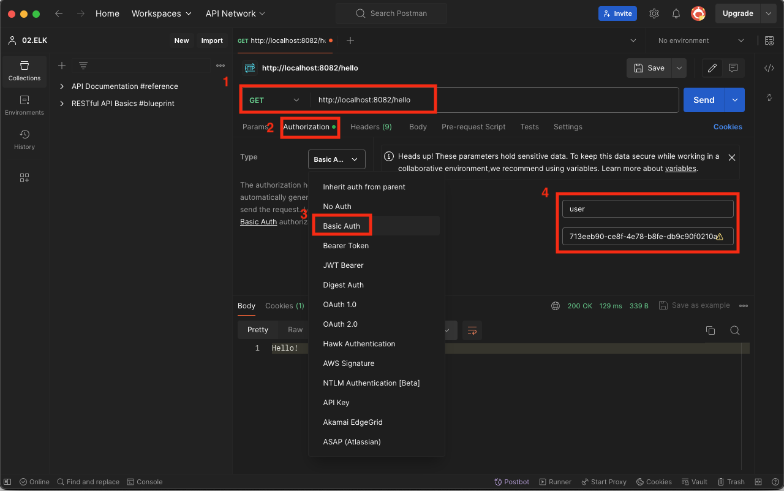Open the notifications bell
Image resolution: width=784 pixels, height=491 pixels.
[676, 13]
